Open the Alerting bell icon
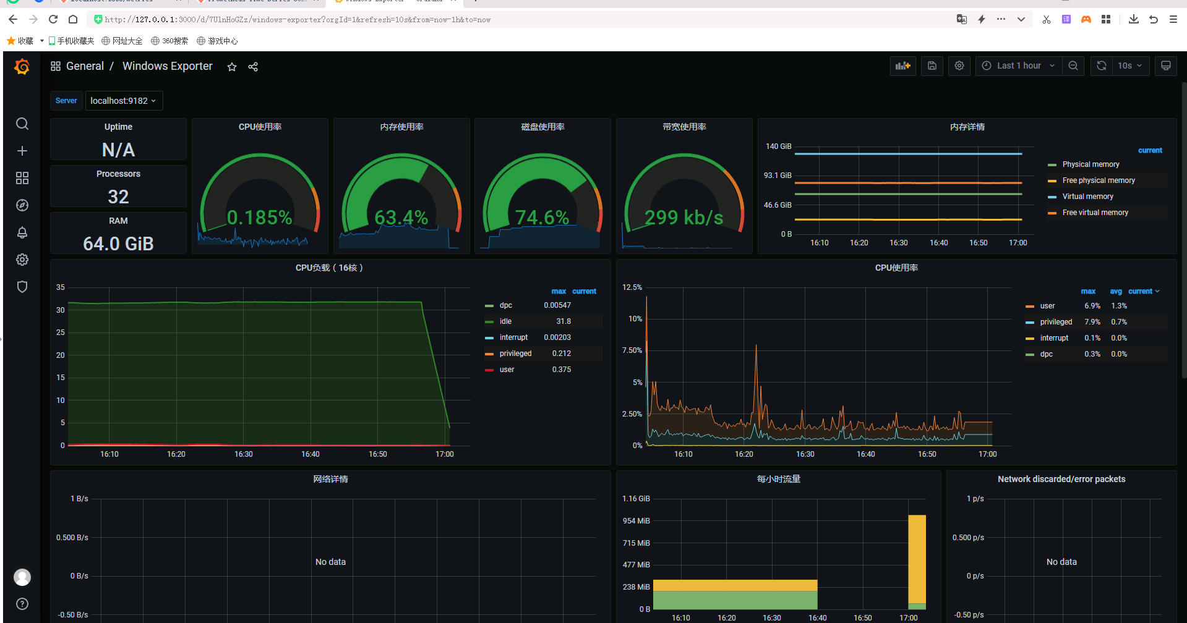This screenshot has height=623, width=1187. pos(22,232)
